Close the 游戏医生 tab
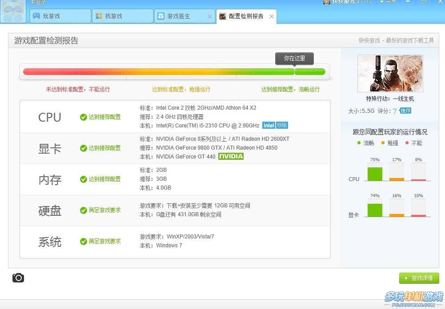Screen dimensions: 445x309 210,16
